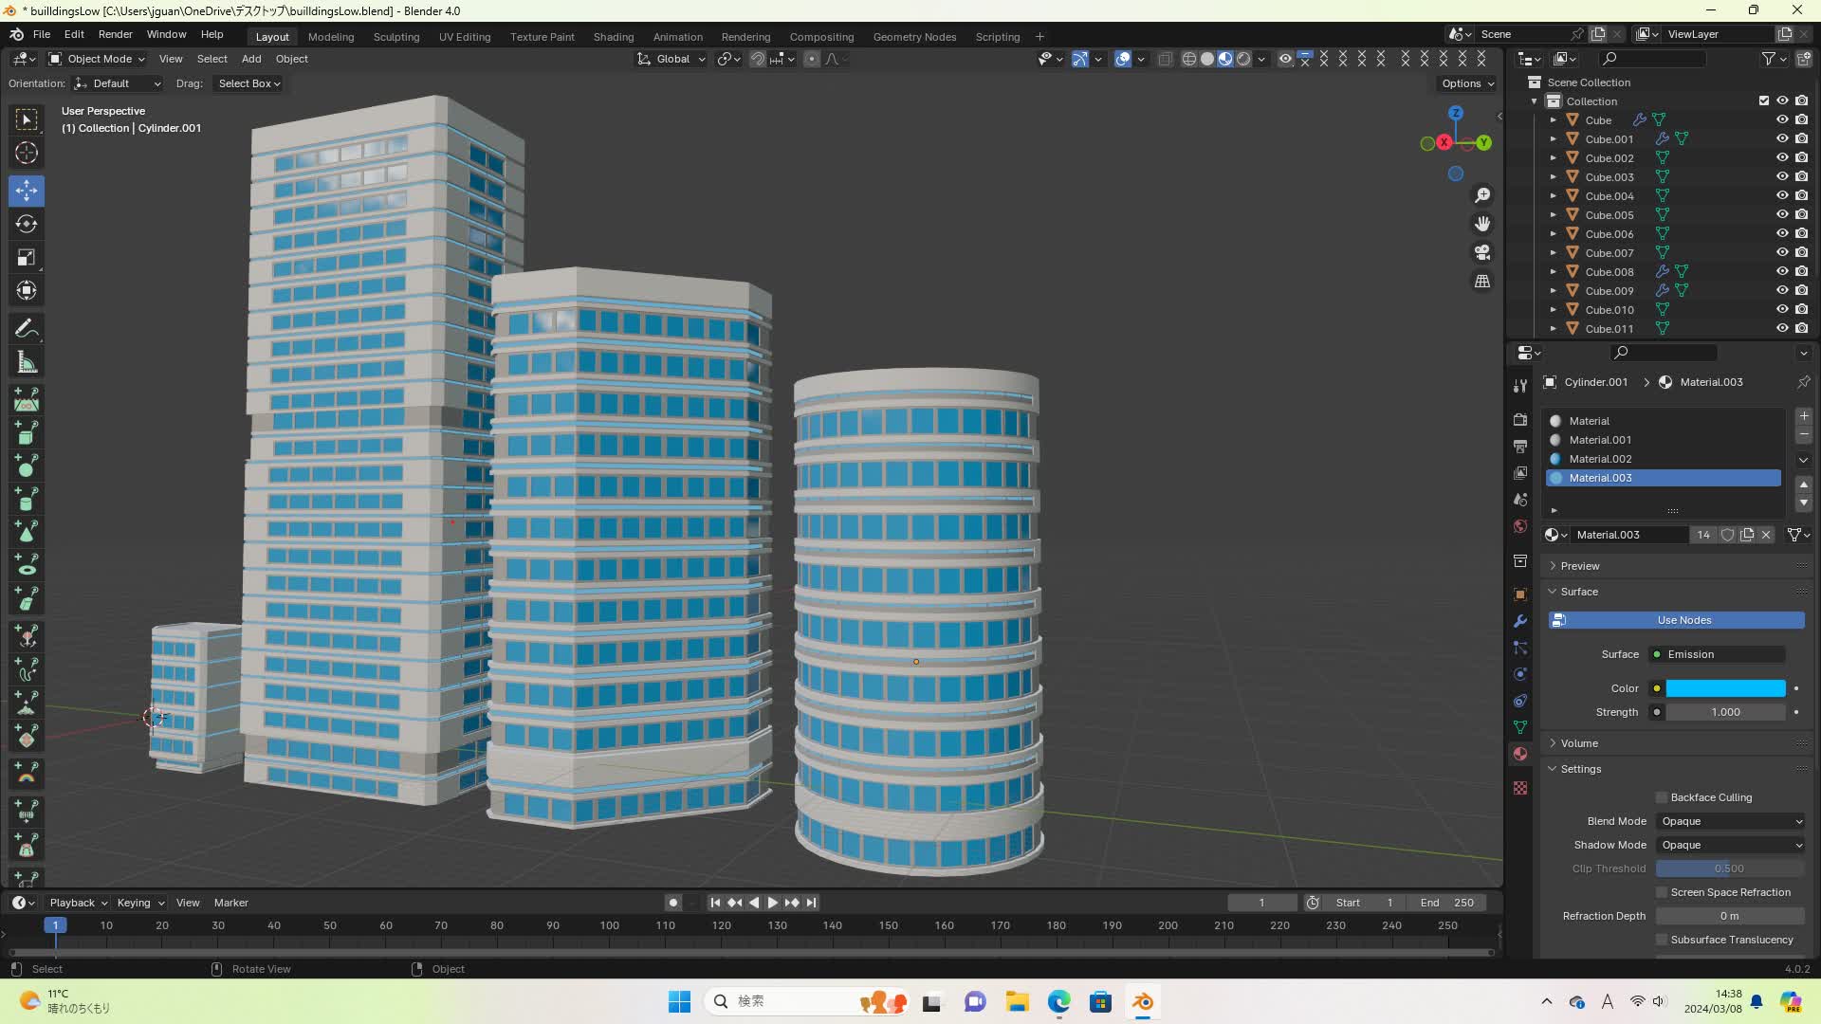
Task: Select the 3D Cursor tool
Action: click(27, 153)
